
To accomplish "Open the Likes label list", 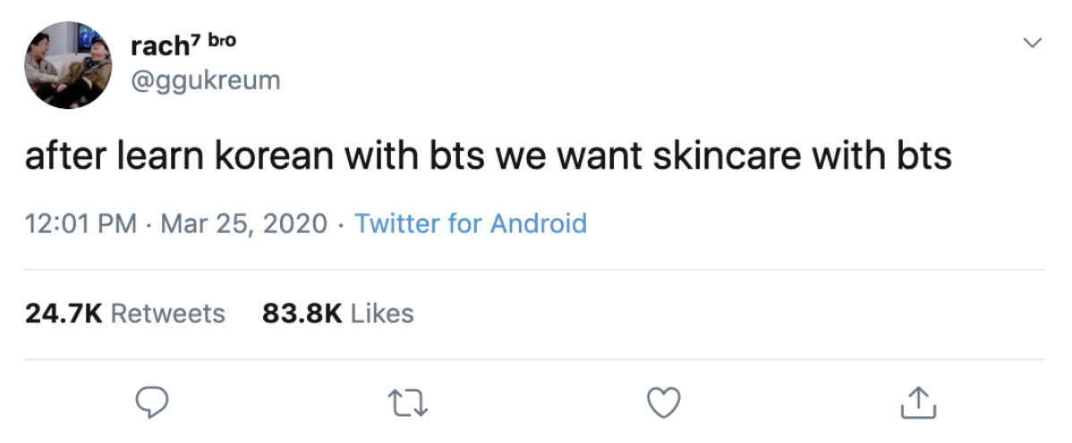I will point(382,313).
